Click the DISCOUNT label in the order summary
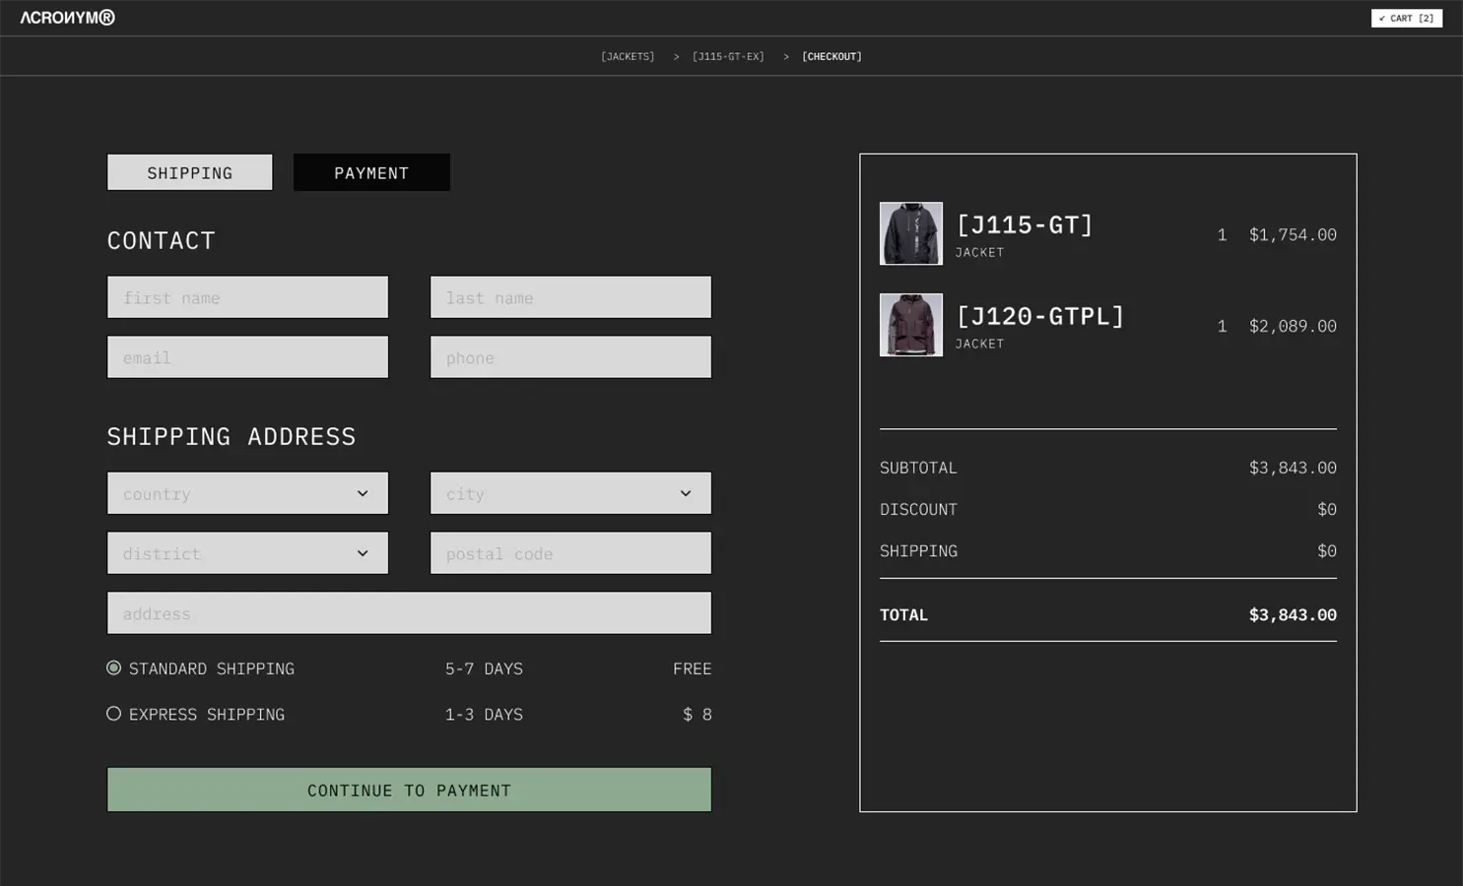This screenshot has height=886, width=1463. (x=918, y=509)
